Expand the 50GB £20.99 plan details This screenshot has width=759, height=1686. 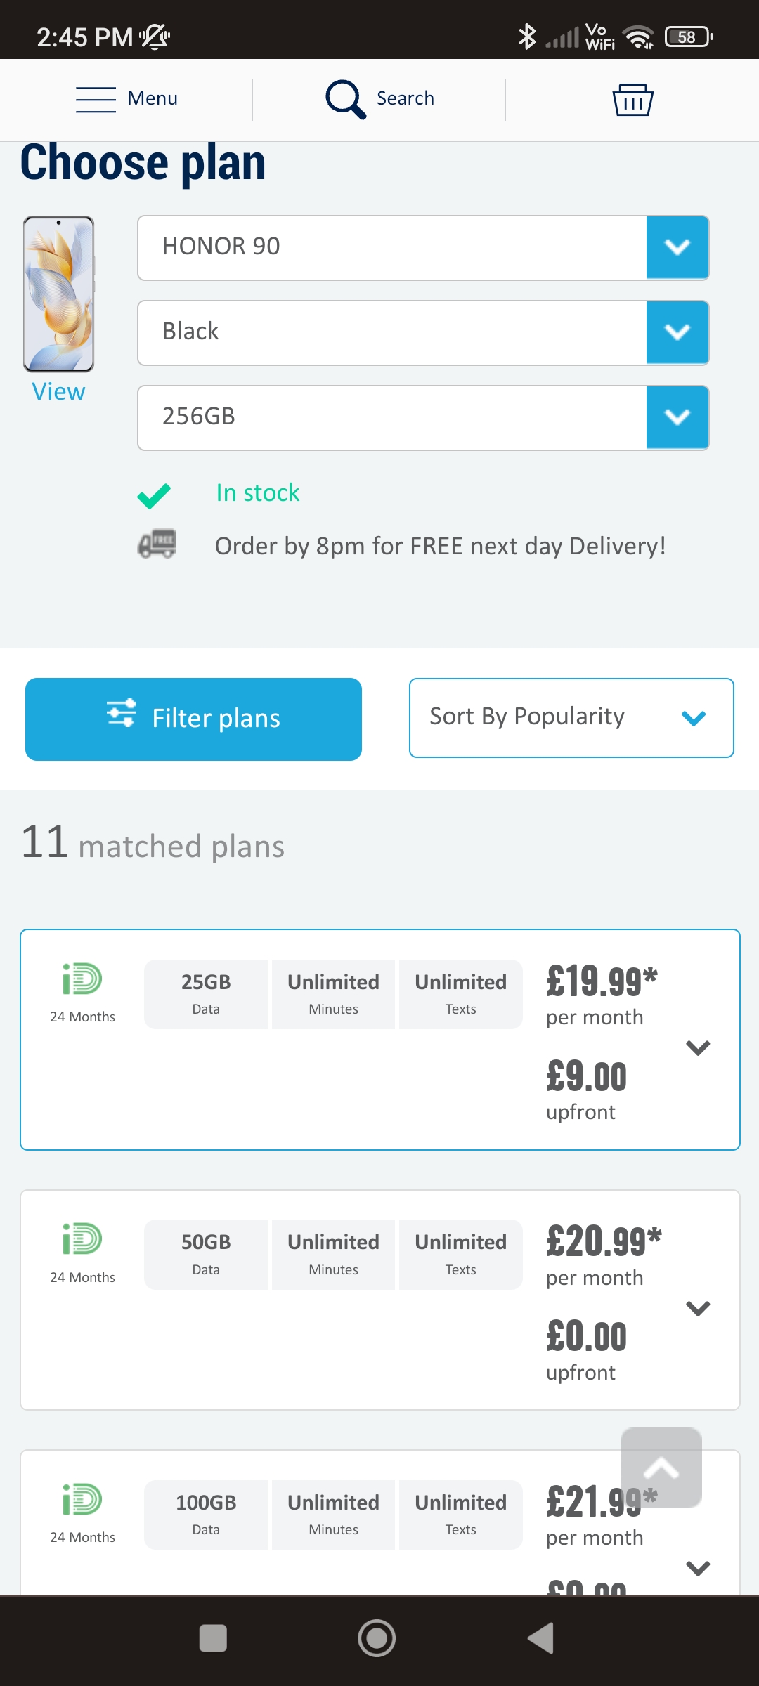pyautogui.click(x=698, y=1308)
